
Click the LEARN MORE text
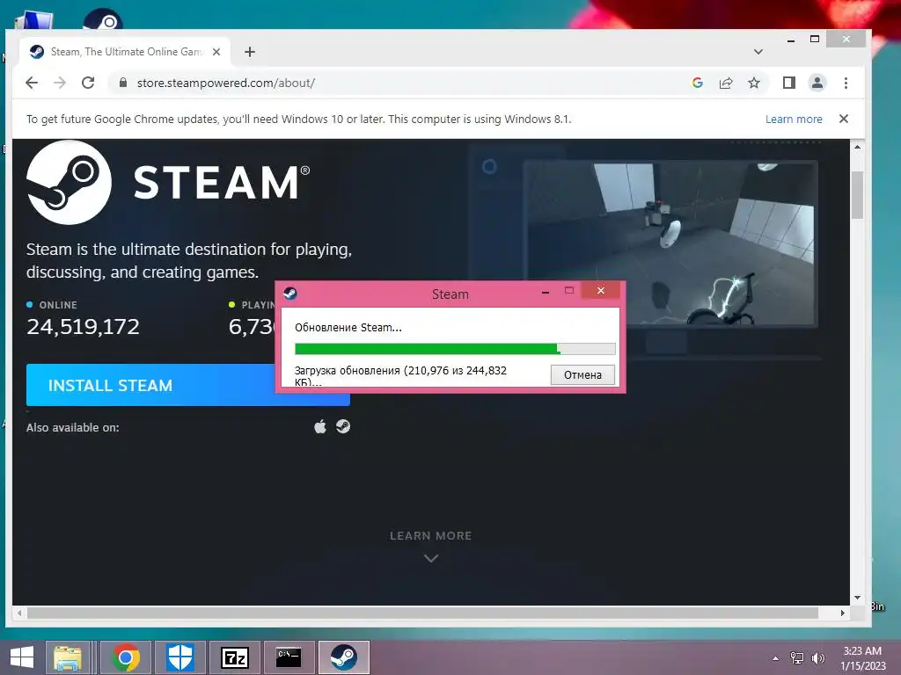coord(431,535)
